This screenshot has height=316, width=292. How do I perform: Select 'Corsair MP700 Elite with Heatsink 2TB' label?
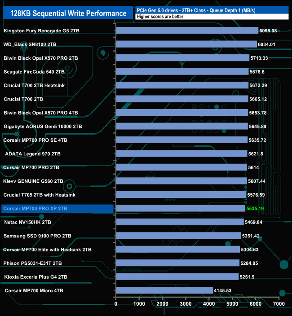tap(47, 250)
